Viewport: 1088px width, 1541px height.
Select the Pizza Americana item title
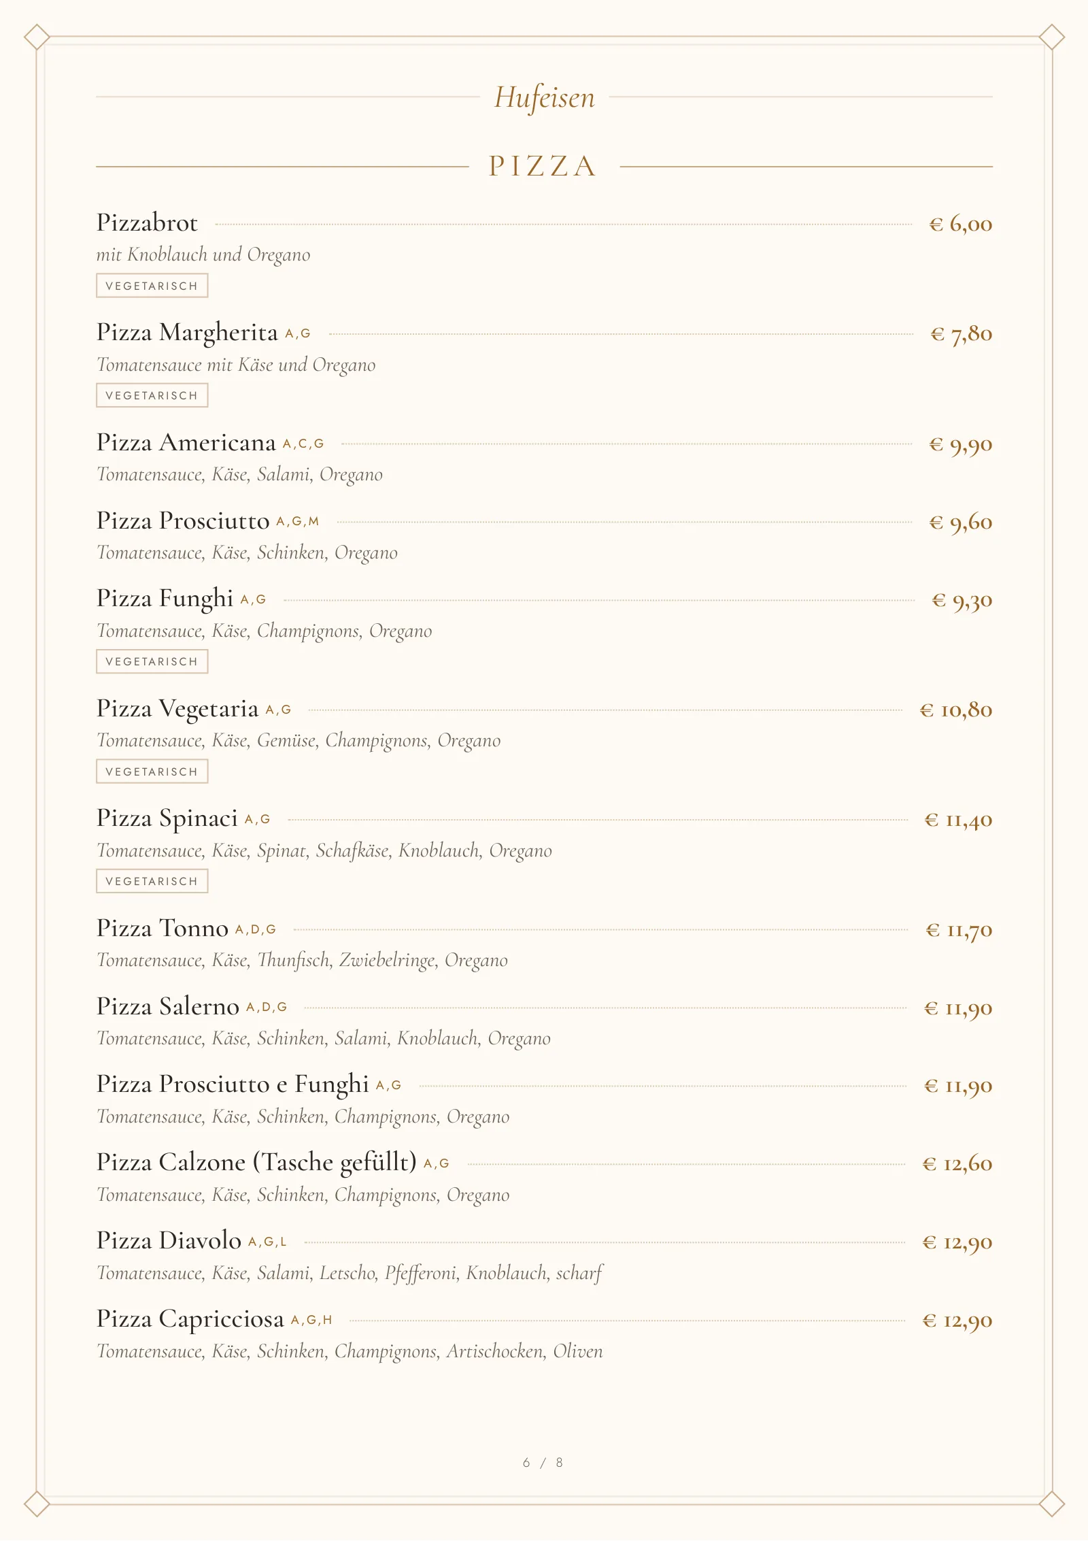[x=186, y=443]
